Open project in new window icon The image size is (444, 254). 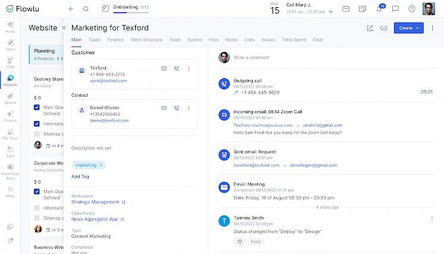(x=370, y=28)
